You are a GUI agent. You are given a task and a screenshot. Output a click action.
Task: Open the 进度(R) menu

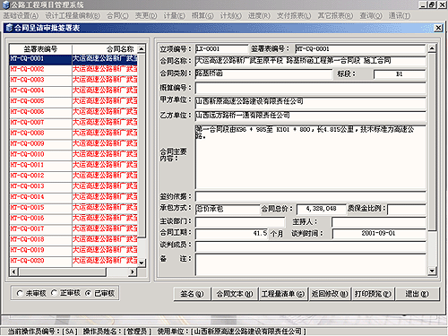pos(259,15)
